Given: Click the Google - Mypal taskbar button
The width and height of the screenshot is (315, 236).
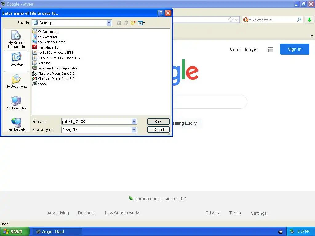Looking at the screenshot, I should tap(57, 232).
